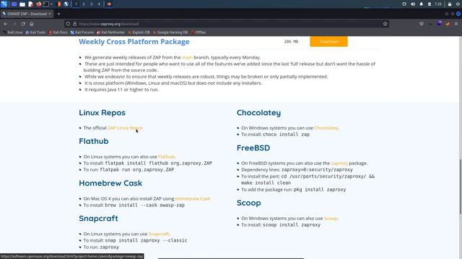Follow the Scoop link
Viewport: 462px width, 259px height.
coord(331,218)
